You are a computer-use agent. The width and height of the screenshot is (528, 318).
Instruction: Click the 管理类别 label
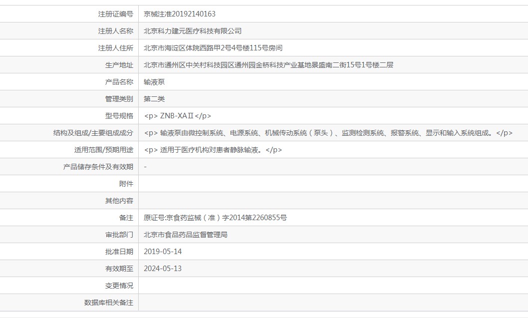click(119, 99)
